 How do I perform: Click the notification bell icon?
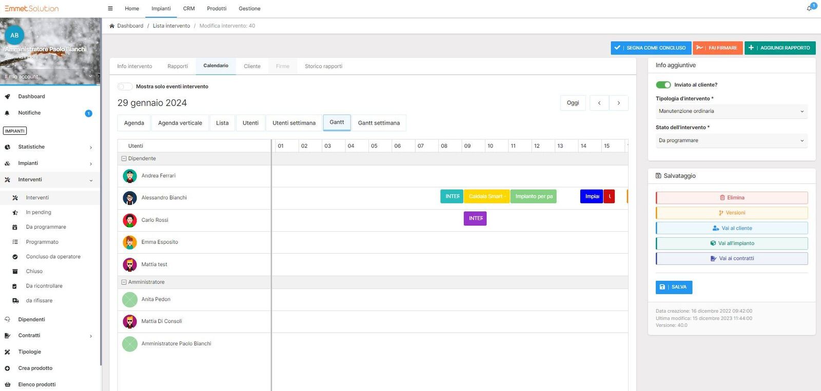(809, 8)
